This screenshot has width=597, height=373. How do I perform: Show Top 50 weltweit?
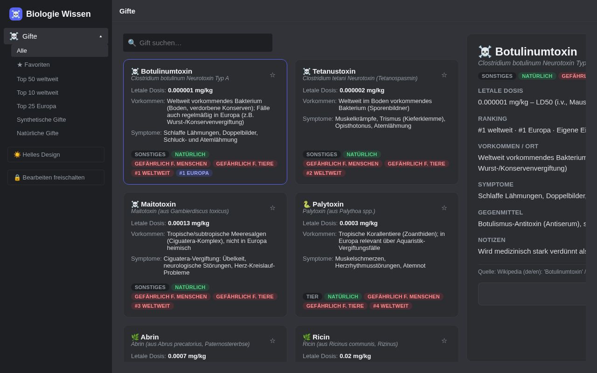coord(60,79)
